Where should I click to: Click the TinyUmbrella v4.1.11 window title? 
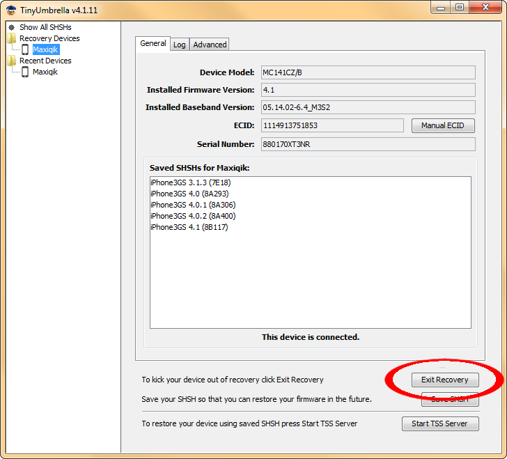point(58,10)
